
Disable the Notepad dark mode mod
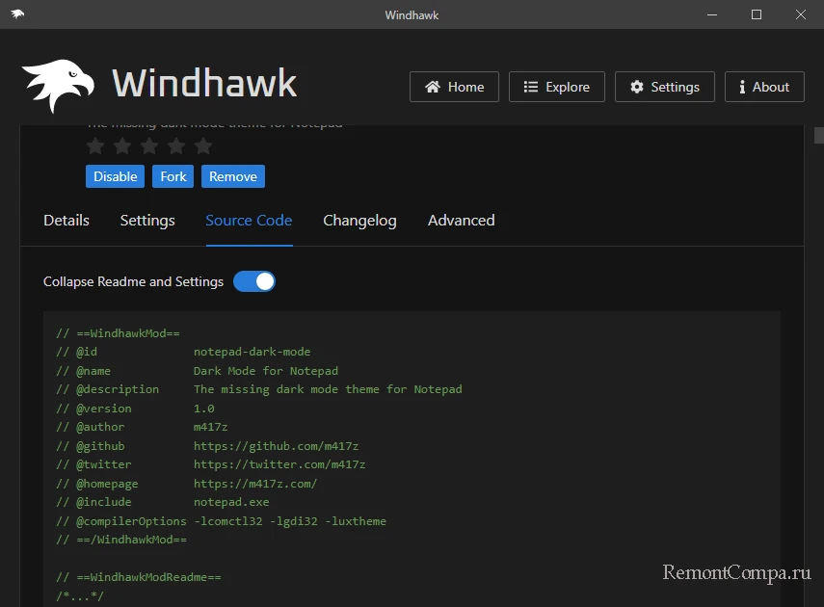pos(116,176)
